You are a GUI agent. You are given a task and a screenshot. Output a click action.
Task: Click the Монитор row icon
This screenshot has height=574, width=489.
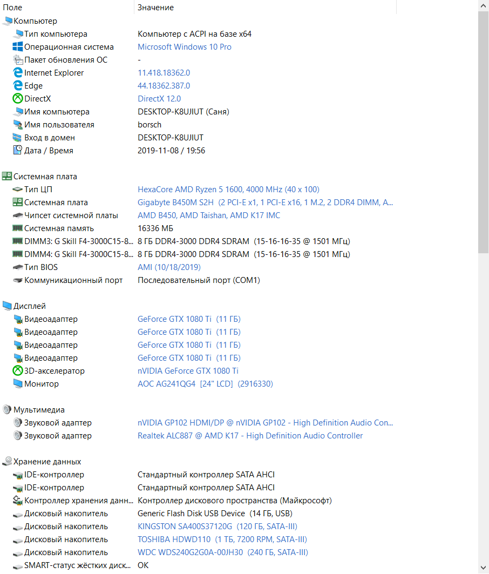18,383
